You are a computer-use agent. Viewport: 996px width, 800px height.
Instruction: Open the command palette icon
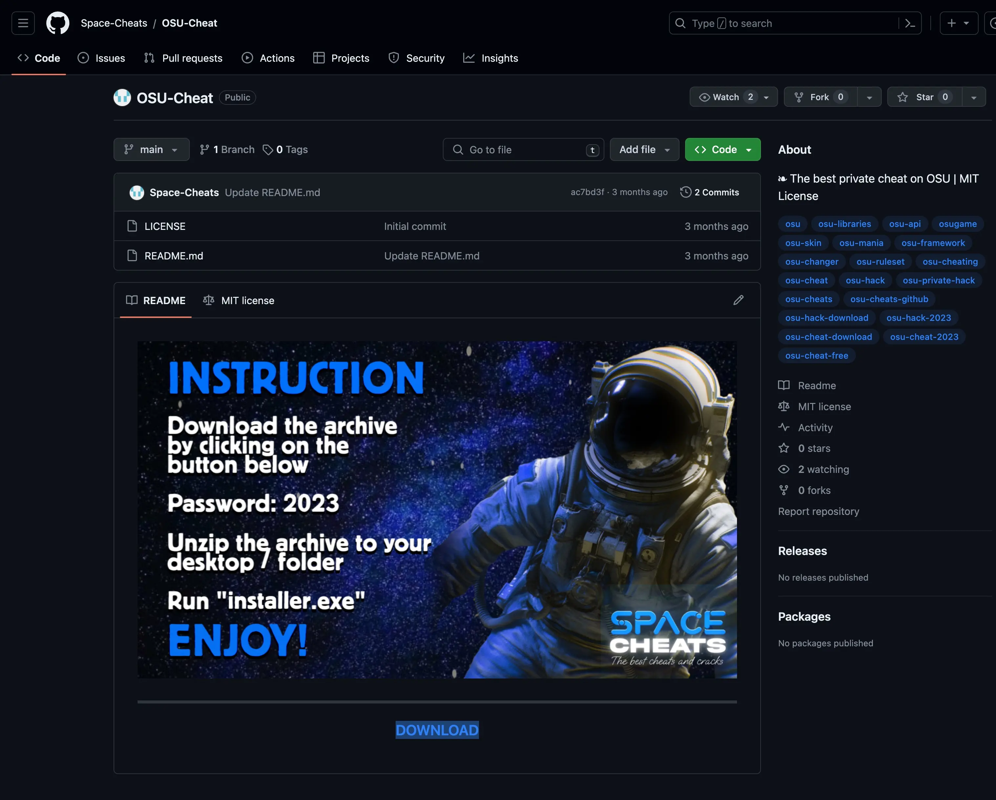(x=910, y=23)
